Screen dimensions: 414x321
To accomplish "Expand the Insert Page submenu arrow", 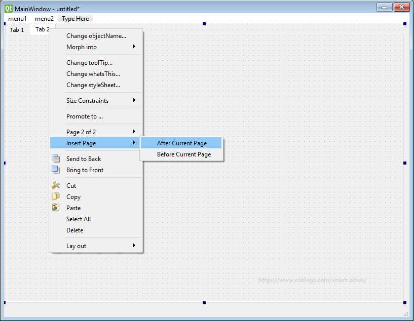I will tap(134, 143).
